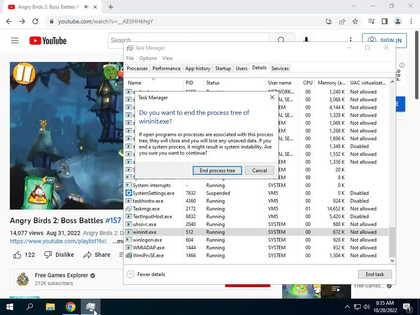Click the Dislike button

[59, 255]
